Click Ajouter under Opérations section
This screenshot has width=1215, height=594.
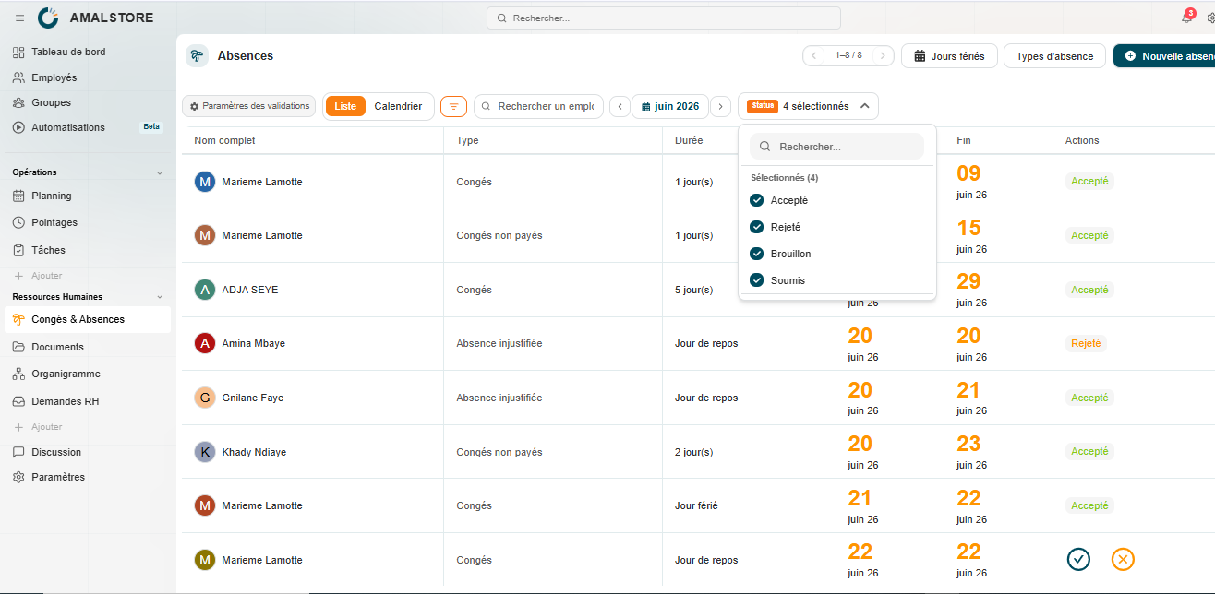(39, 276)
